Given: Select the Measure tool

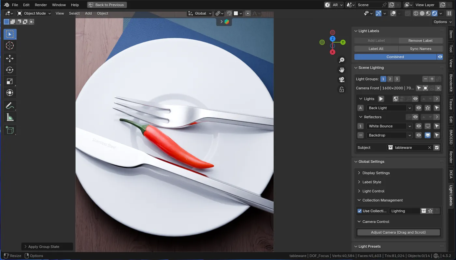Looking at the screenshot, I should (10, 117).
